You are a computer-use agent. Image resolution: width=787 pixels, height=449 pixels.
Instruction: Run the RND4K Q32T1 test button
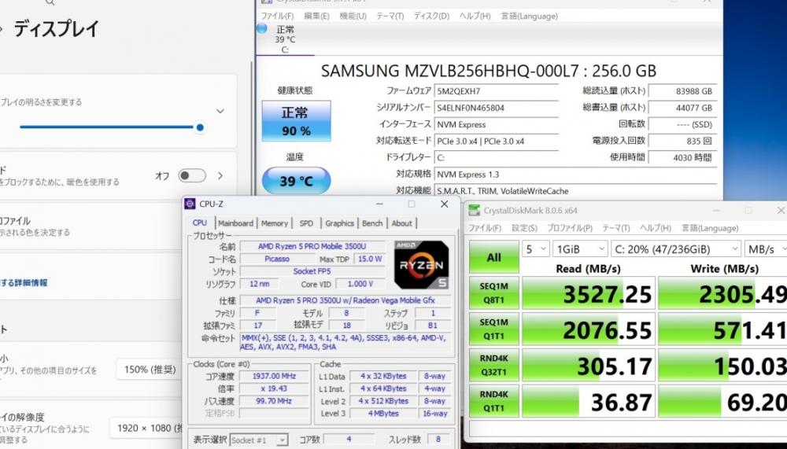(494, 365)
